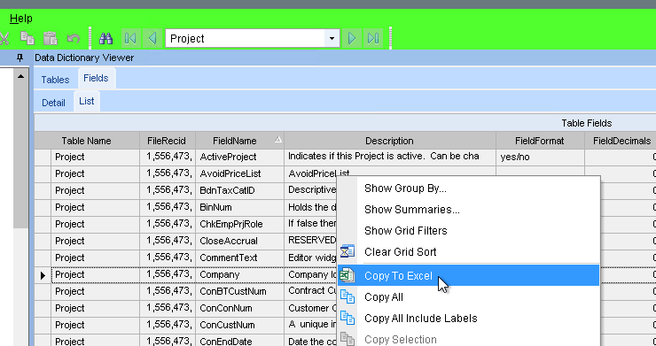Open search with the binoculars icon
656x346 pixels.
click(x=105, y=38)
